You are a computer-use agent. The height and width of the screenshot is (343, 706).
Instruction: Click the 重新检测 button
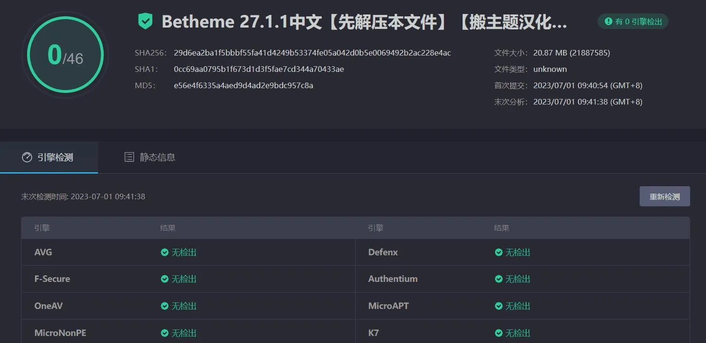pos(664,196)
